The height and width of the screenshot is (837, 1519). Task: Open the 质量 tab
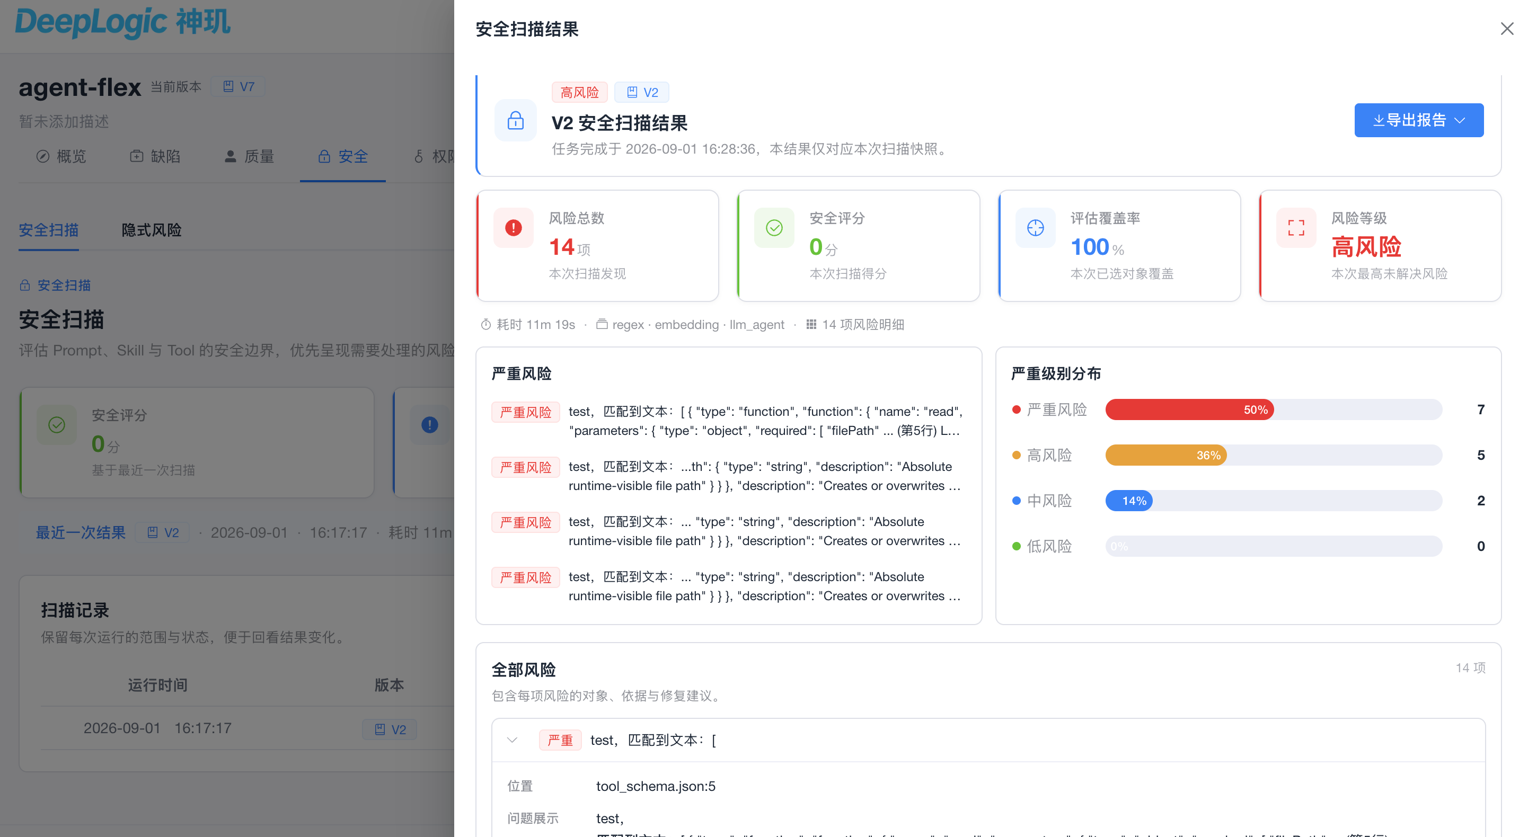point(250,156)
